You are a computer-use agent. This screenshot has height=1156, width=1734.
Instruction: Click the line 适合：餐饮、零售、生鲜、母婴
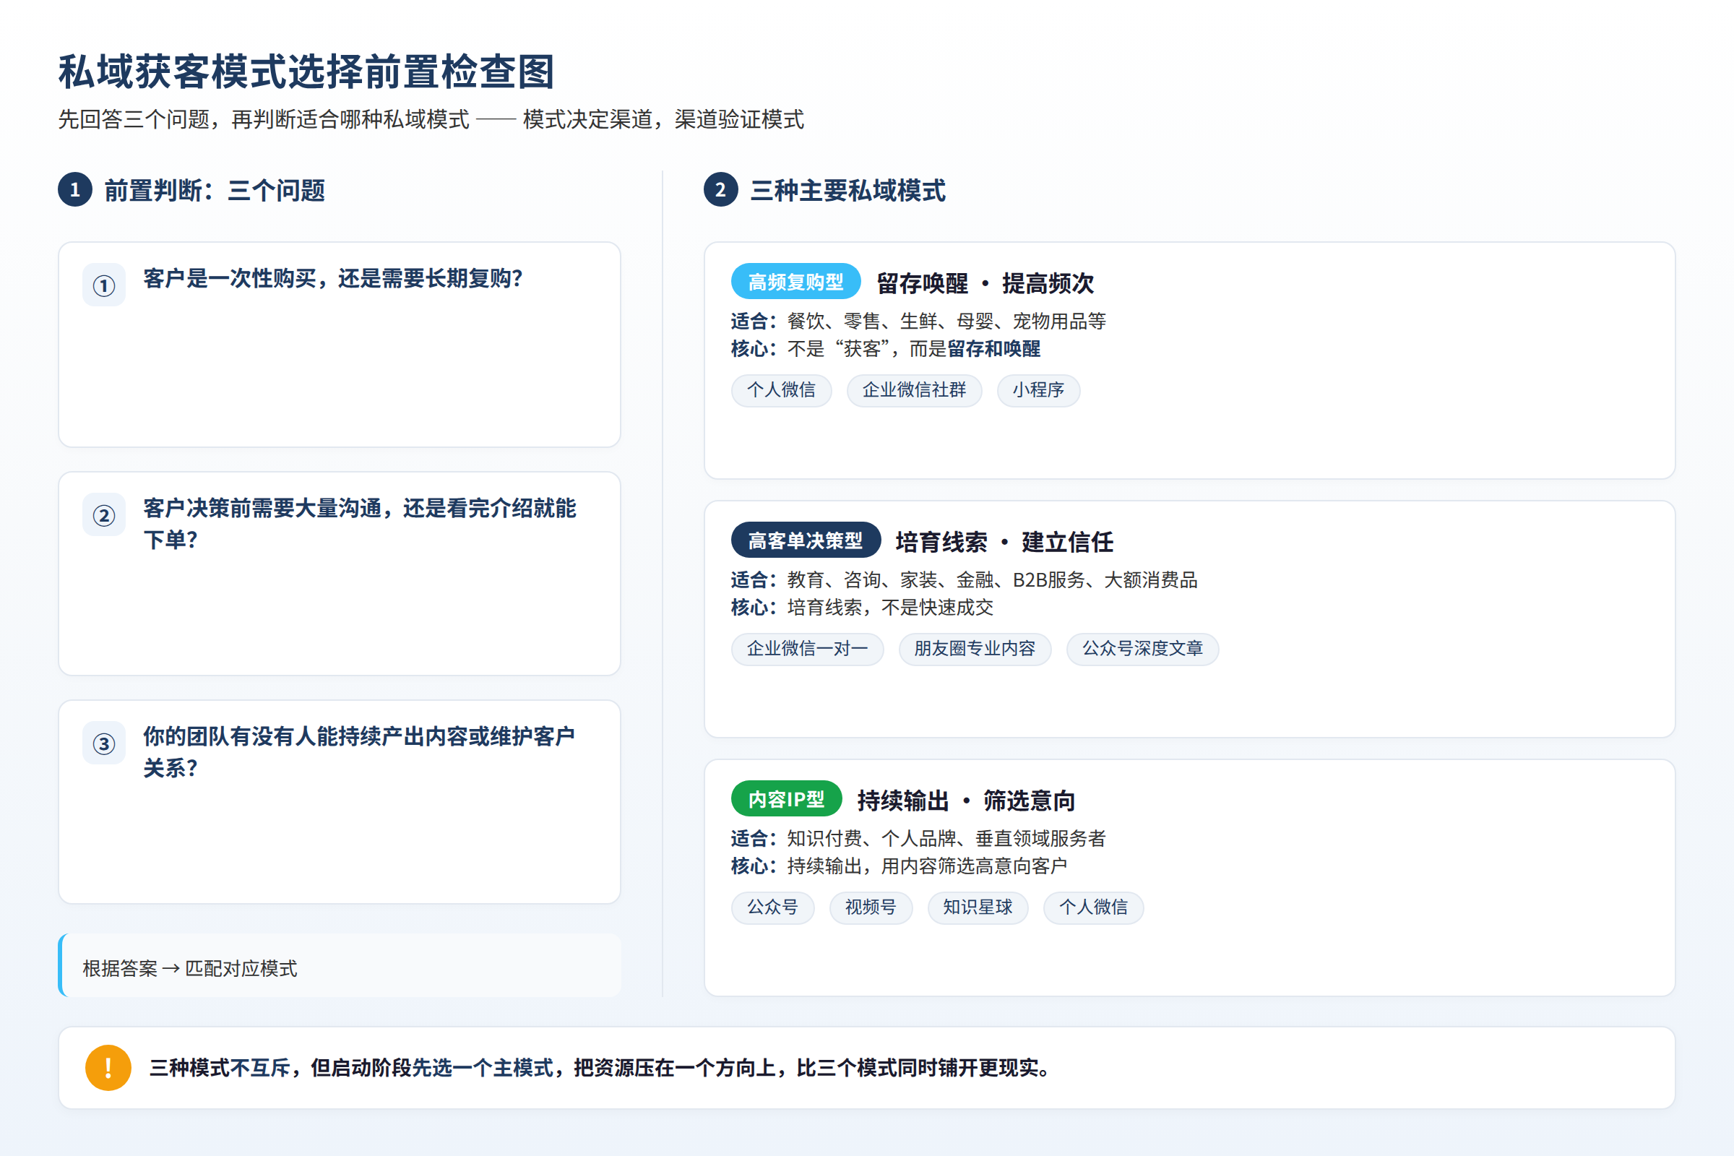tap(918, 322)
